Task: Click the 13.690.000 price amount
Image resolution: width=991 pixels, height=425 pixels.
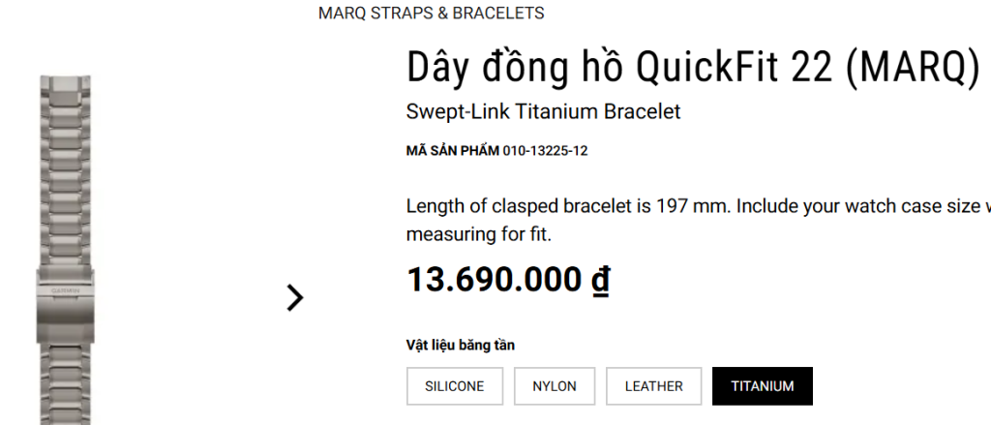Action: click(495, 279)
